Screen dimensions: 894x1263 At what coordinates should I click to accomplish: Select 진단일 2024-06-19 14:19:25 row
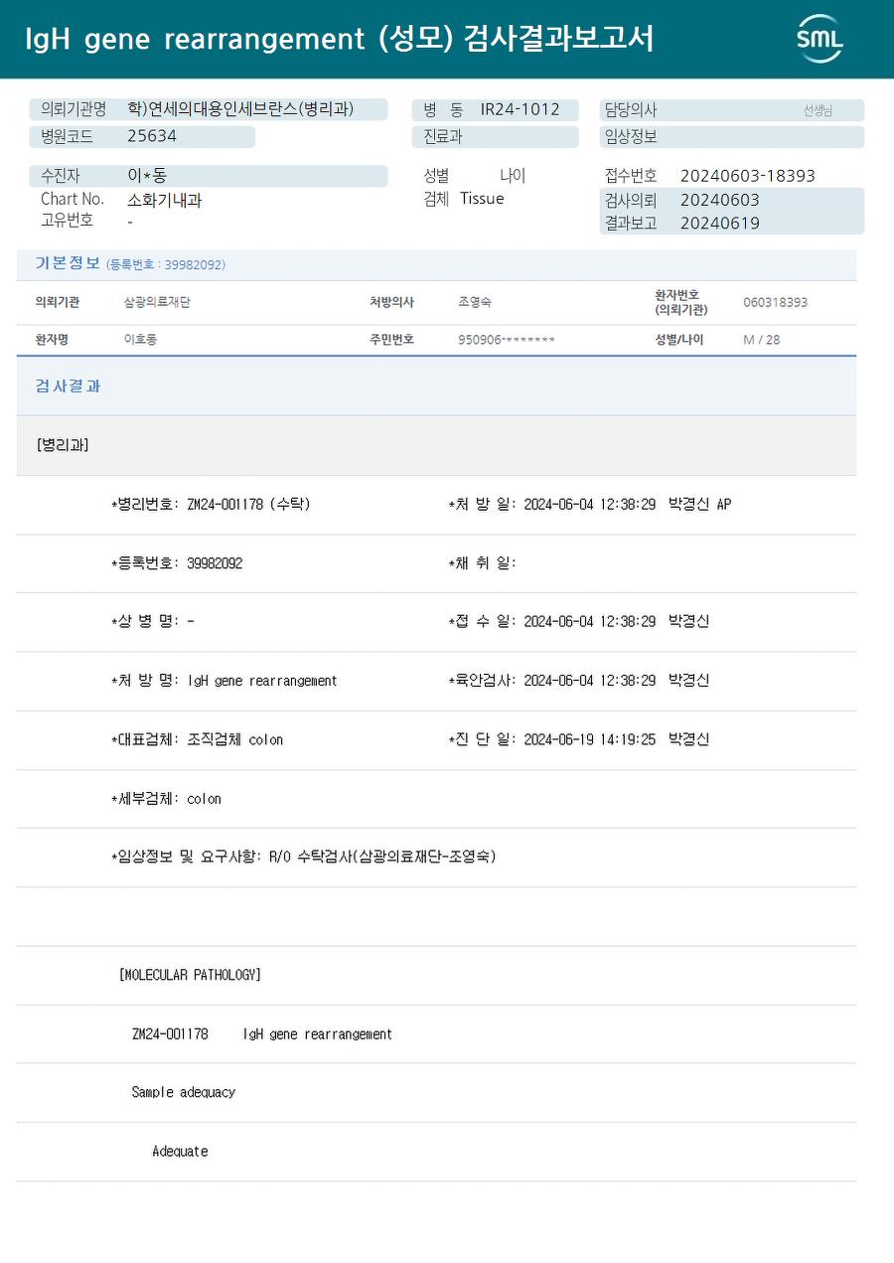(x=578, y=739)
